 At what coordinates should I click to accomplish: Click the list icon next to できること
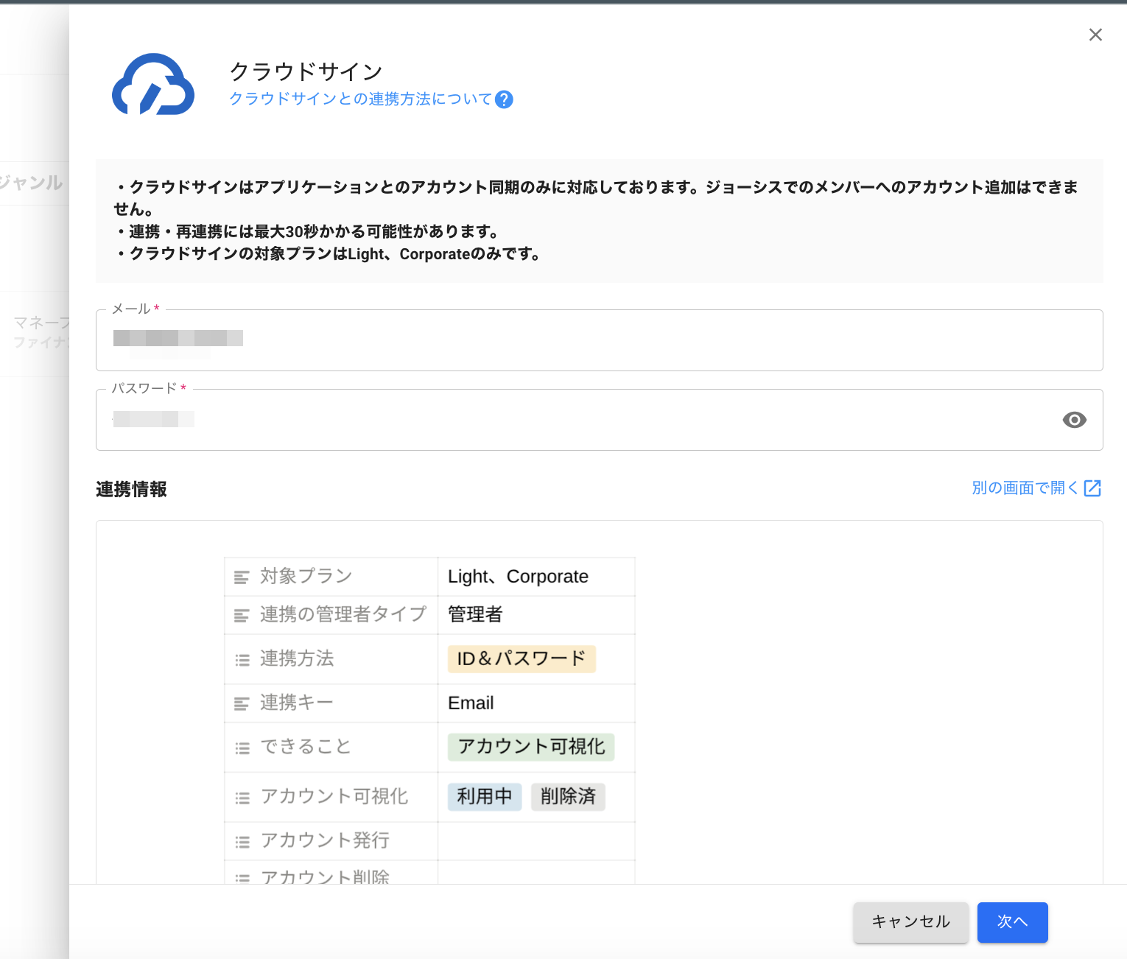coord(242,748)
